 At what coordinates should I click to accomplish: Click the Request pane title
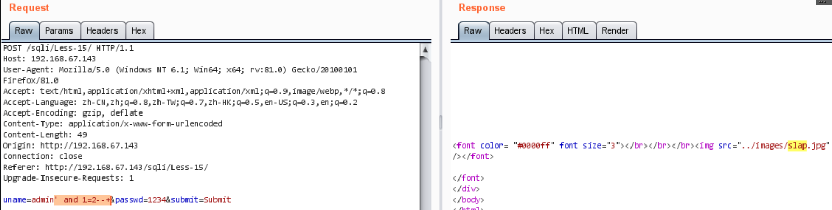point(29,8)
